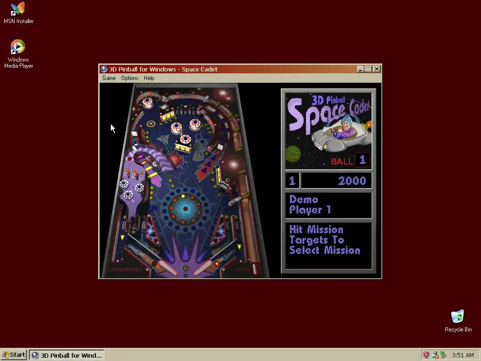The height and width of the screenshot is (361, 481).
Task: Click the 3:51 AM taskbar clock
Action: [463, 355]
